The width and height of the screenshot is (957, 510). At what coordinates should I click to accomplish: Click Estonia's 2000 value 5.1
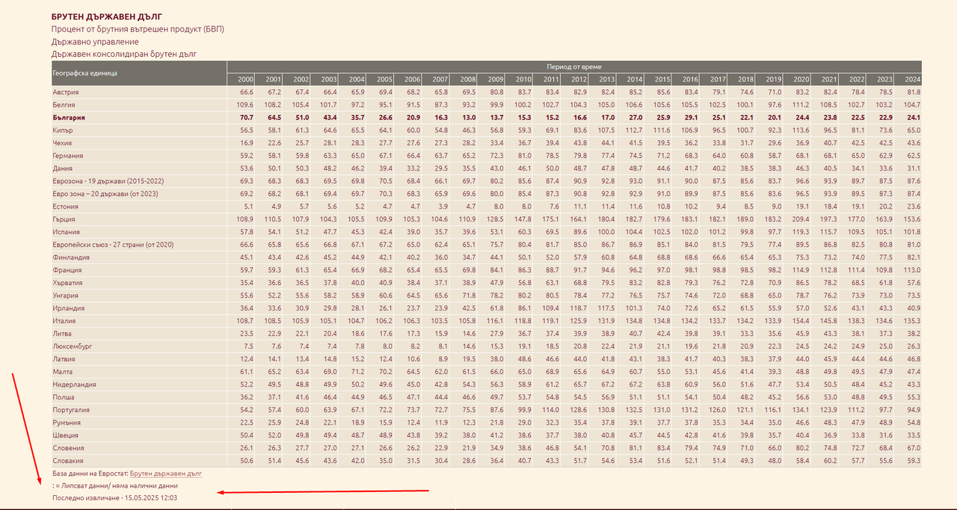(x=249, y=206)
